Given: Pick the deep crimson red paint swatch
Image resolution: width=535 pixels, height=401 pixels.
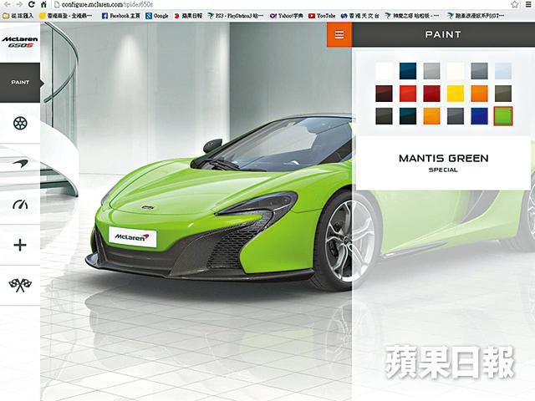Looking at the screenshot, I should point(431,94).
